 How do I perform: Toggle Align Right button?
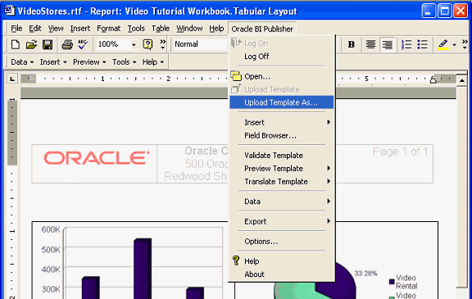tap(387, 44)
